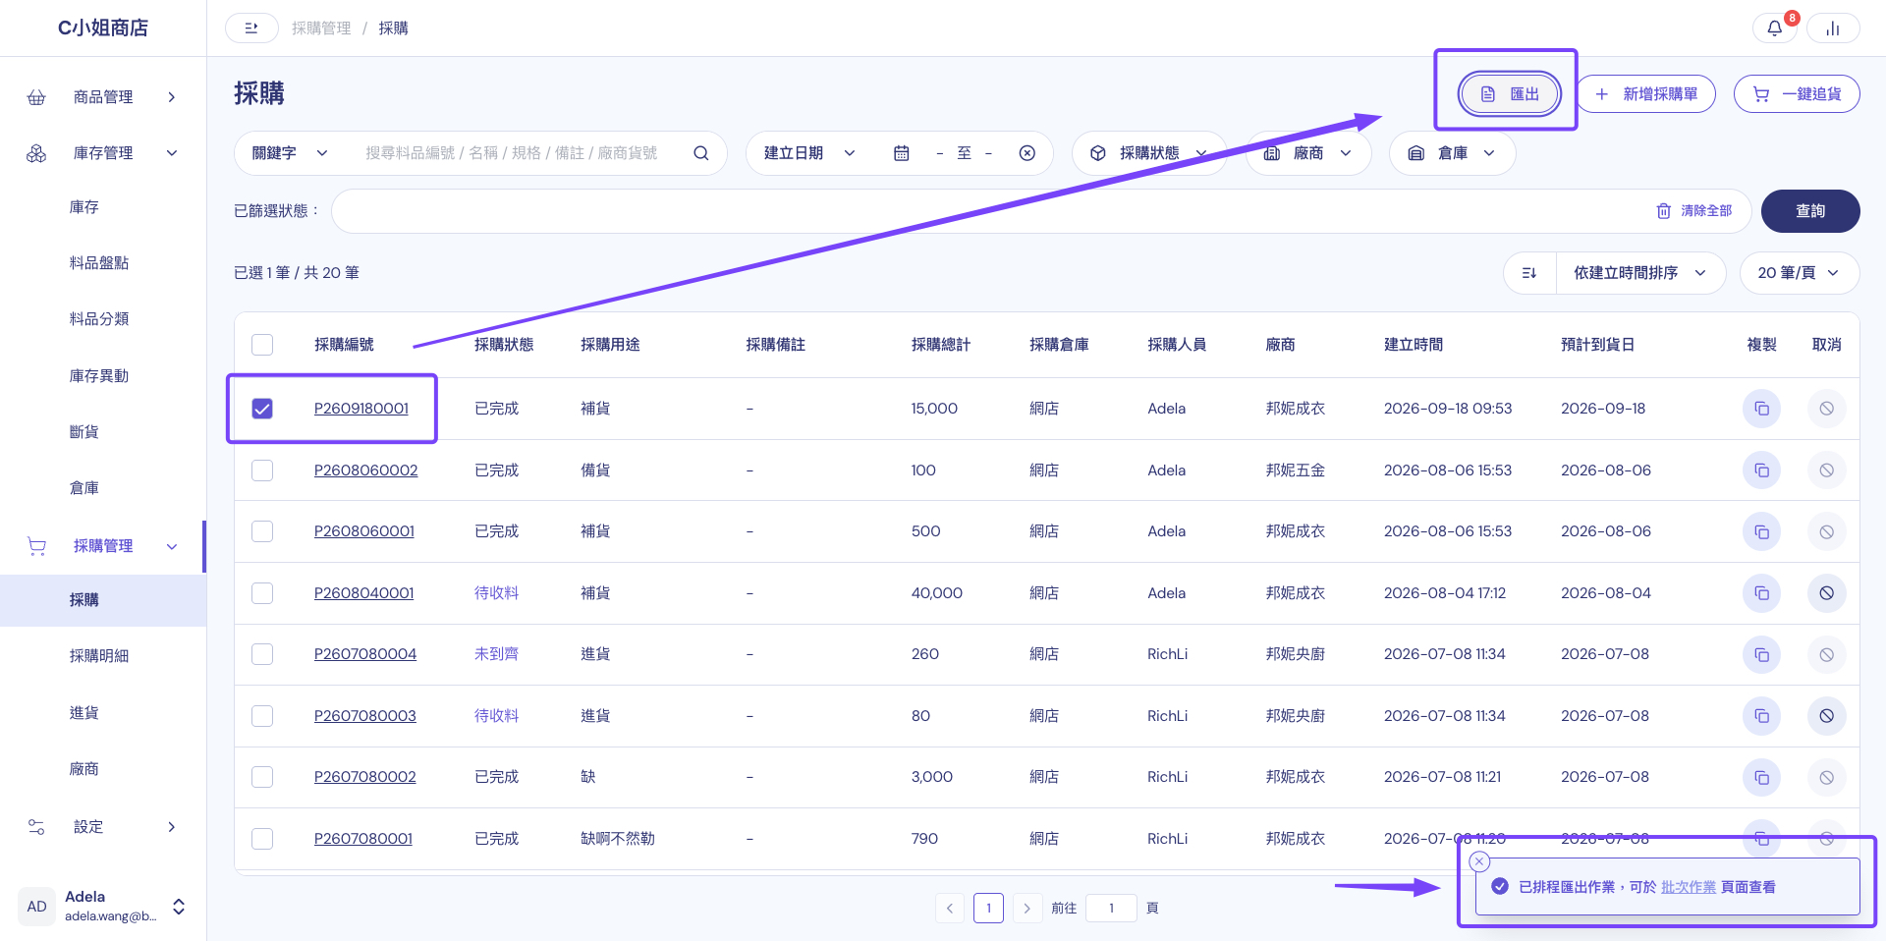The height and width of the screenshot is (941, 1886).
Task: Click the 查詢 search button
Action: (x=1810, y=211)
